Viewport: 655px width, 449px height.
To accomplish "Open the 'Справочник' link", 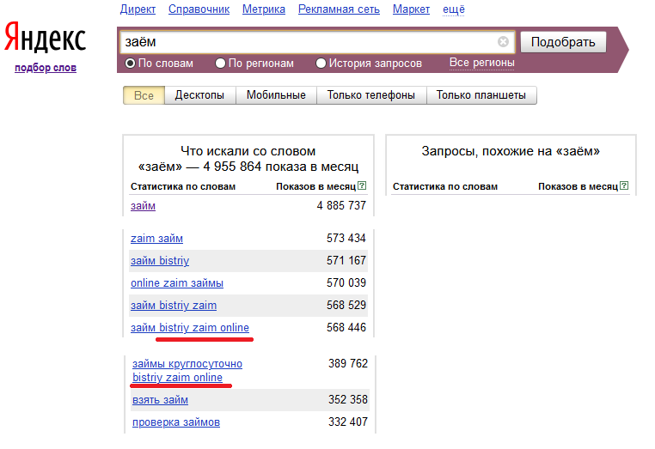I will click(x=199, y=9).
